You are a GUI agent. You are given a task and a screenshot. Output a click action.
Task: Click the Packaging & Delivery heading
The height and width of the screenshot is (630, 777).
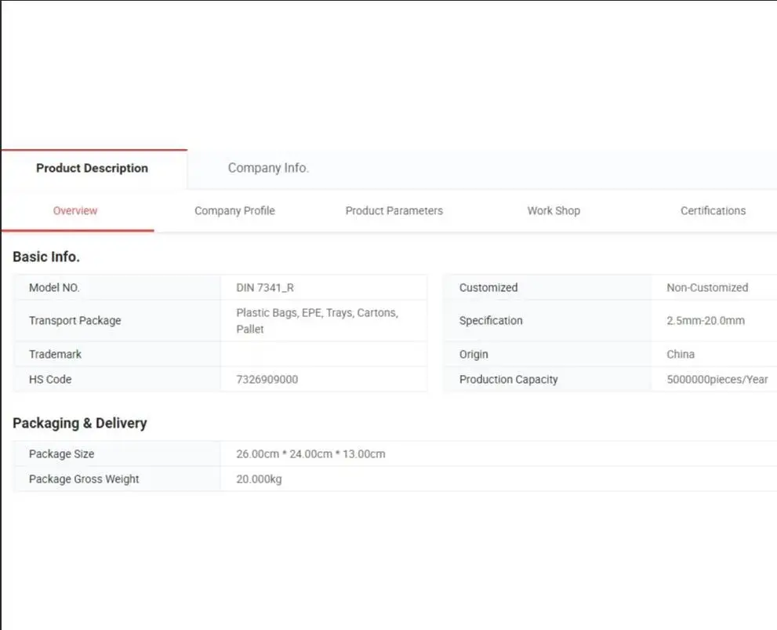(79, 423)
